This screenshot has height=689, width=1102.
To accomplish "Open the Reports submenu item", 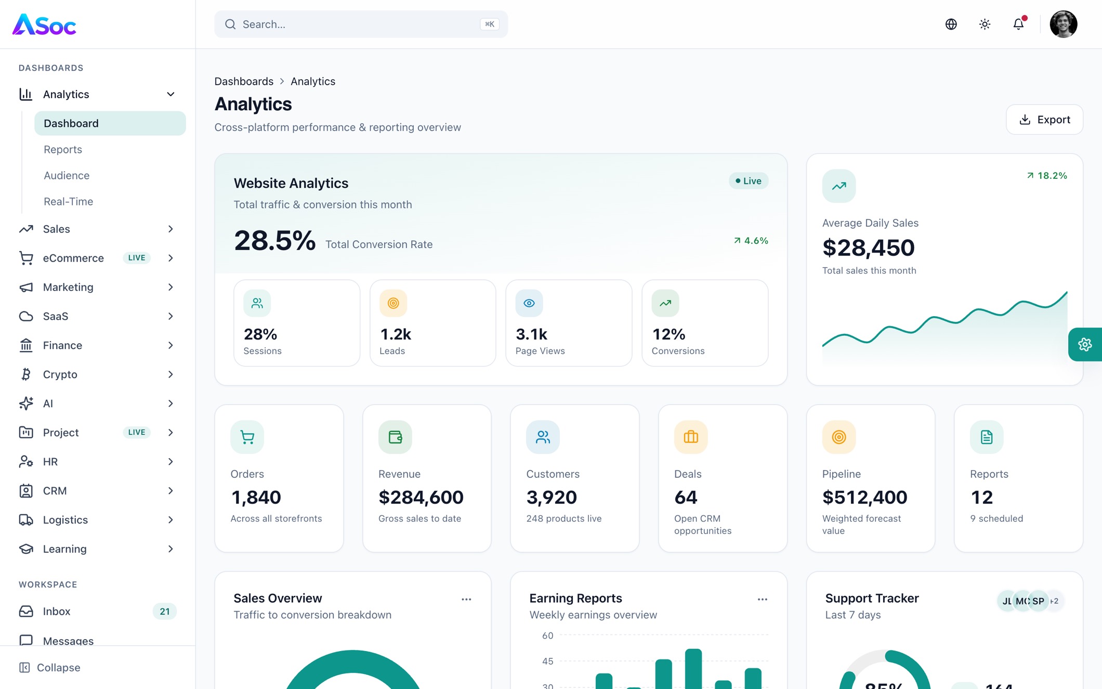I will 62,149.
